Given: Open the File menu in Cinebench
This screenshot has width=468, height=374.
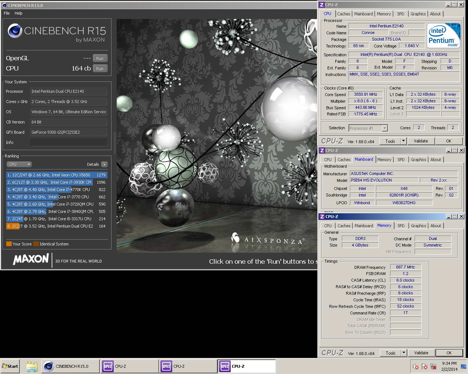Looking at the screenshot, I should (7, 13).
